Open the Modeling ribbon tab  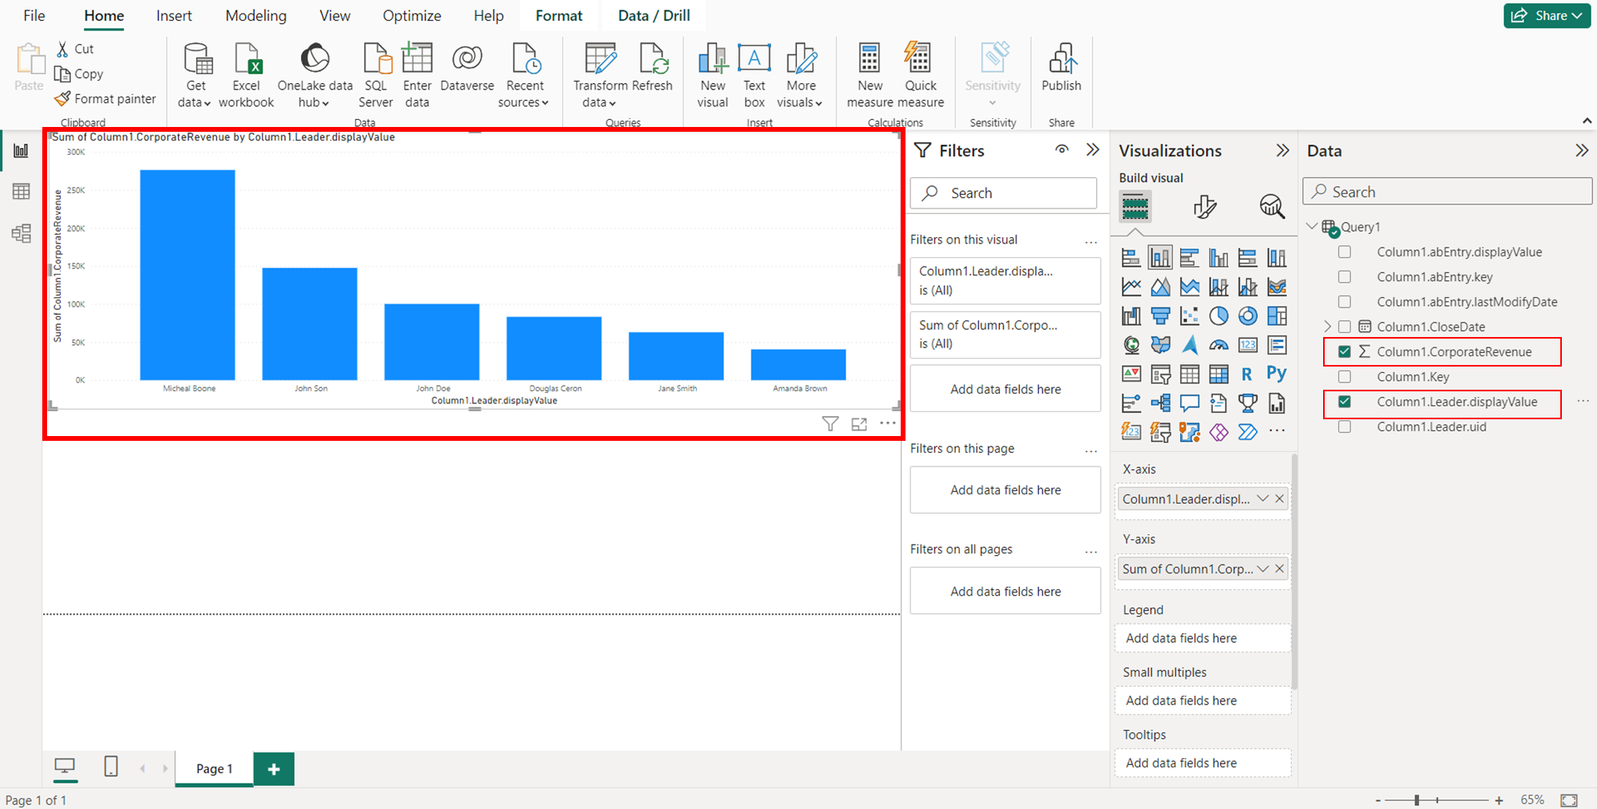256,16
